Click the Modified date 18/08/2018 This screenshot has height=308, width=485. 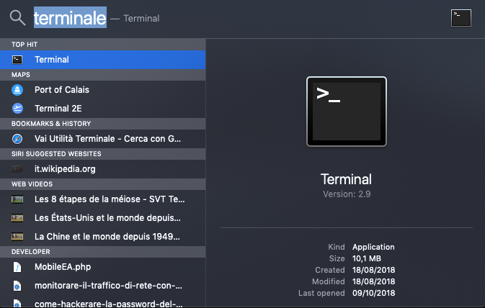[373, 281]
